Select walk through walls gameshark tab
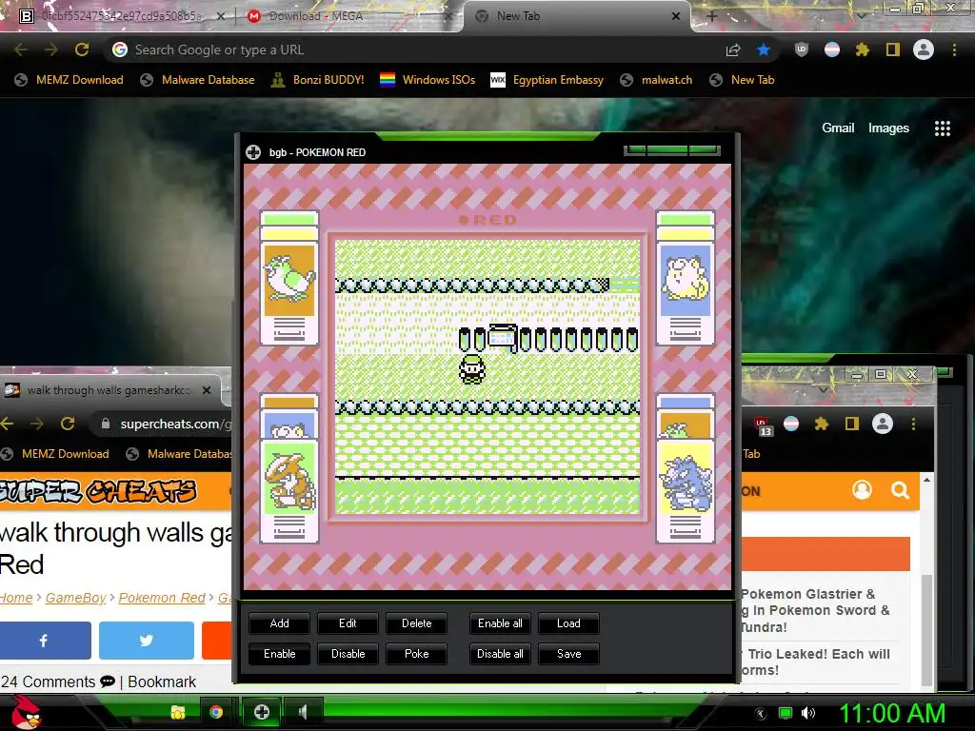The width and height of the screenshot is (975, 731). (x=109, y=390)
